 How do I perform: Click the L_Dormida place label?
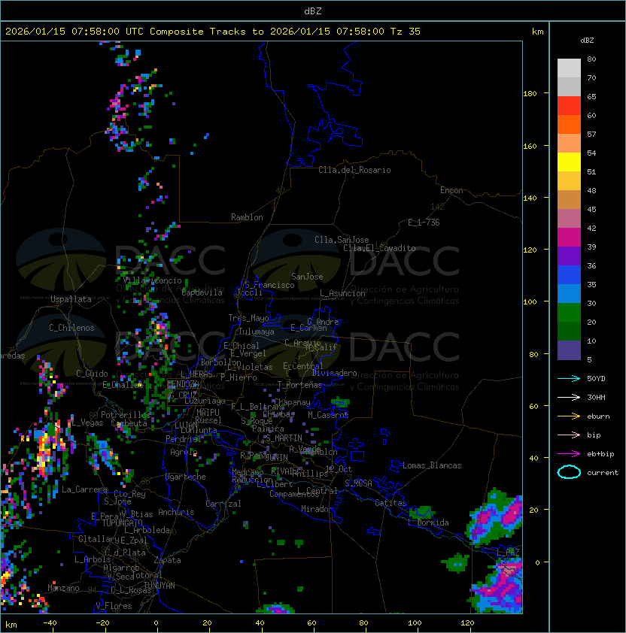(428, 522)
